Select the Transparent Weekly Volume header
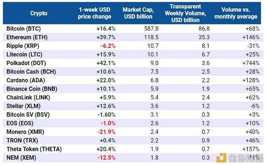Screen dimensions: 266x165 coord(185,13)
